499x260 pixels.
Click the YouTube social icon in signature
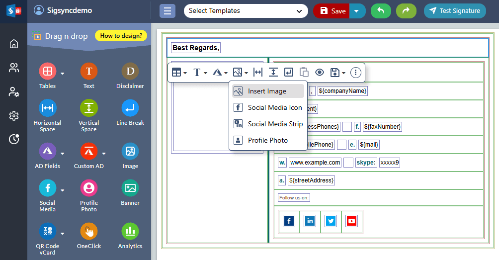coord(352,221)
